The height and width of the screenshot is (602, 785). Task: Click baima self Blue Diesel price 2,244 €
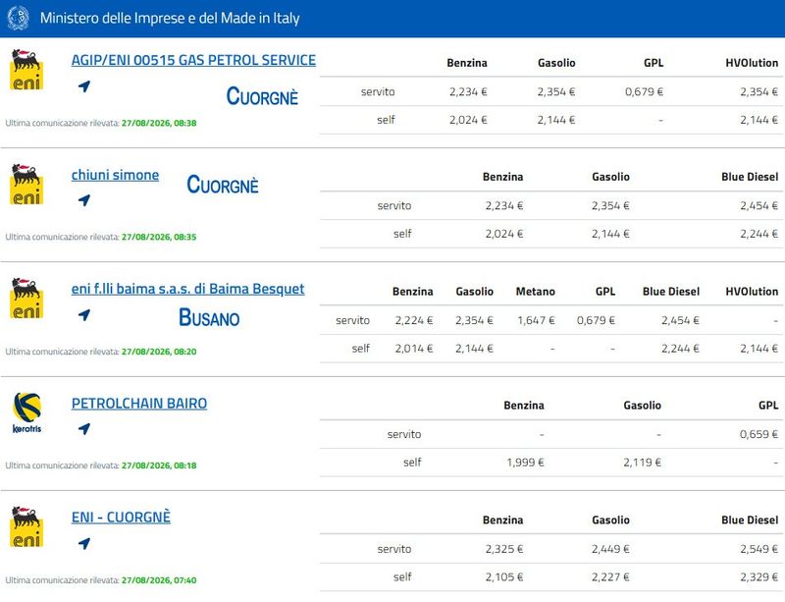[x=680, y=349]
